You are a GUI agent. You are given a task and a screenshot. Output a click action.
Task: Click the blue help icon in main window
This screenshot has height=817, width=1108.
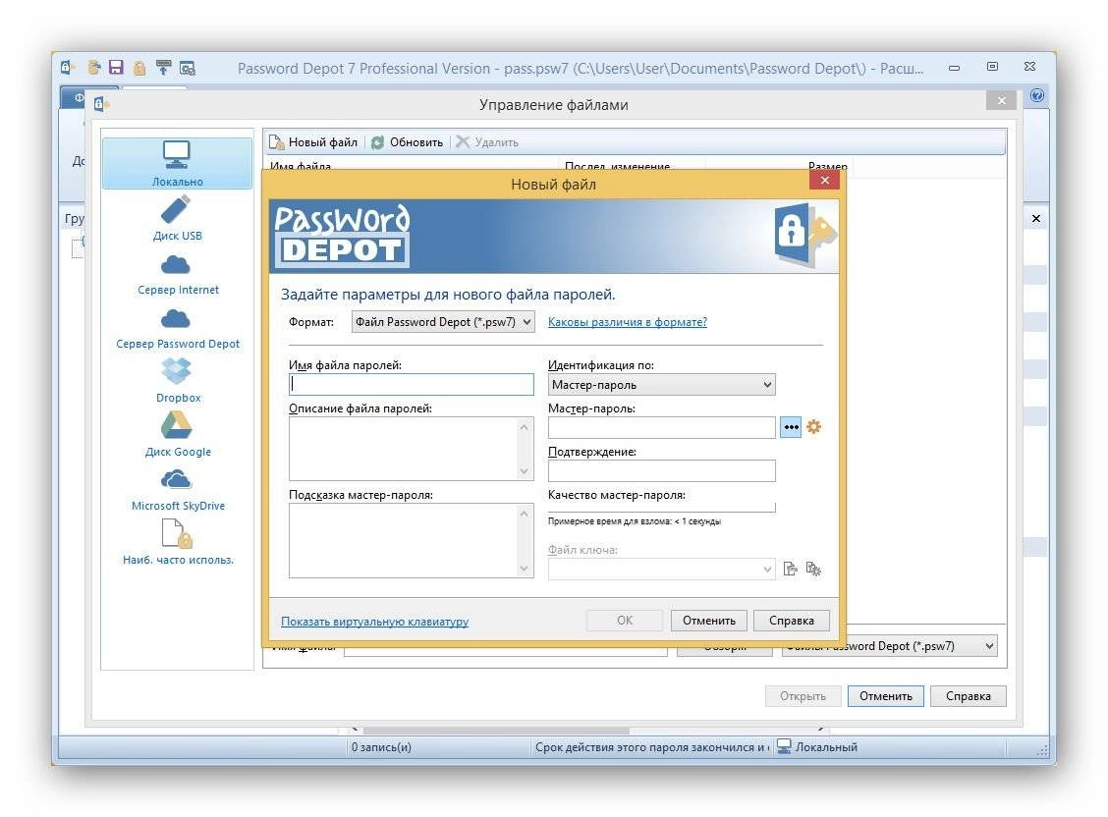1036,95
